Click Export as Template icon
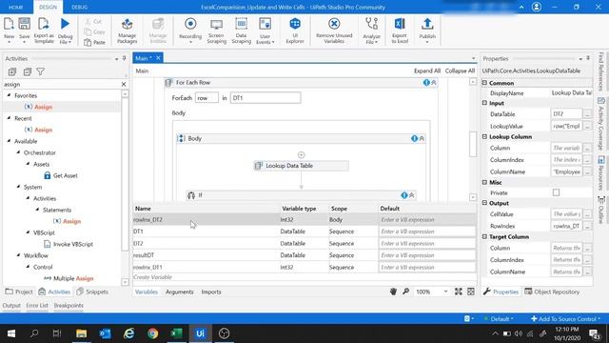 (x=44, y=24)
